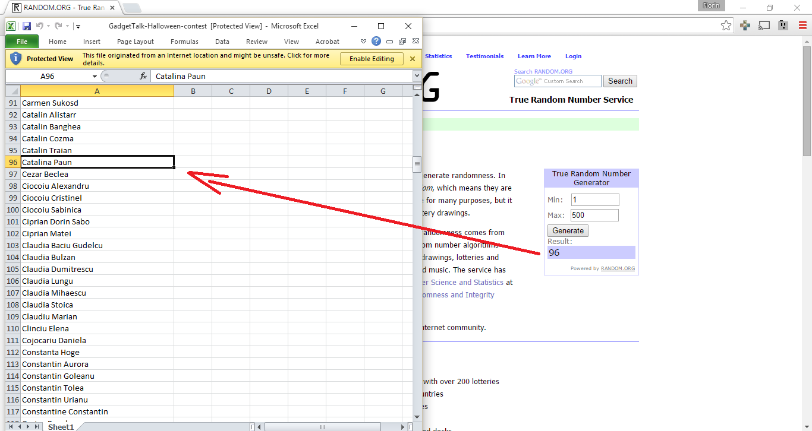Click the Insert Function fx icon

pyautogui.click(x=143, y=76)
